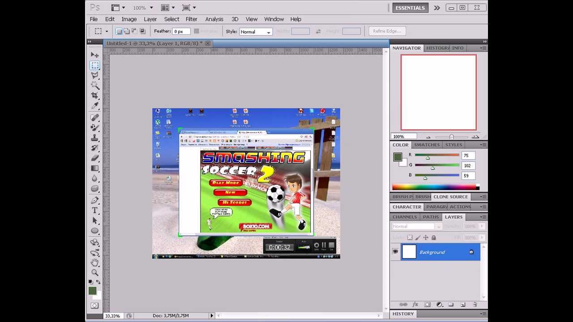Click the Navigator zoom slider
573x322 pixels.
click(x=451, y=137)
